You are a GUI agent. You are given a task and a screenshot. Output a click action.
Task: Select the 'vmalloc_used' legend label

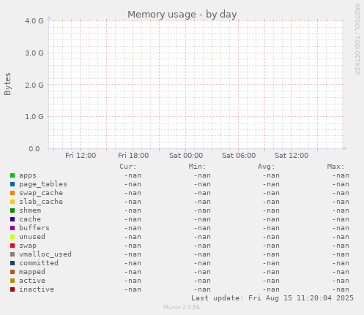pos(45,254)
